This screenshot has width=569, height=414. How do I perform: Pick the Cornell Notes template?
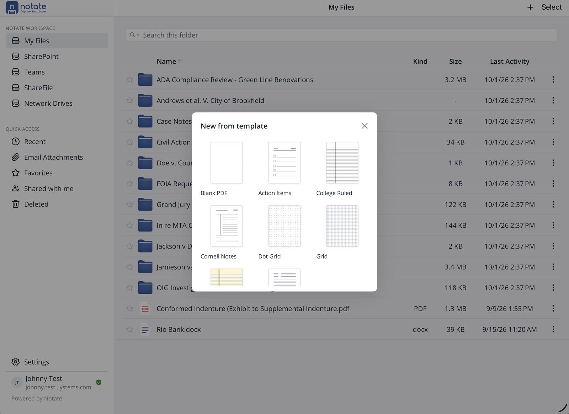[227, 226]
